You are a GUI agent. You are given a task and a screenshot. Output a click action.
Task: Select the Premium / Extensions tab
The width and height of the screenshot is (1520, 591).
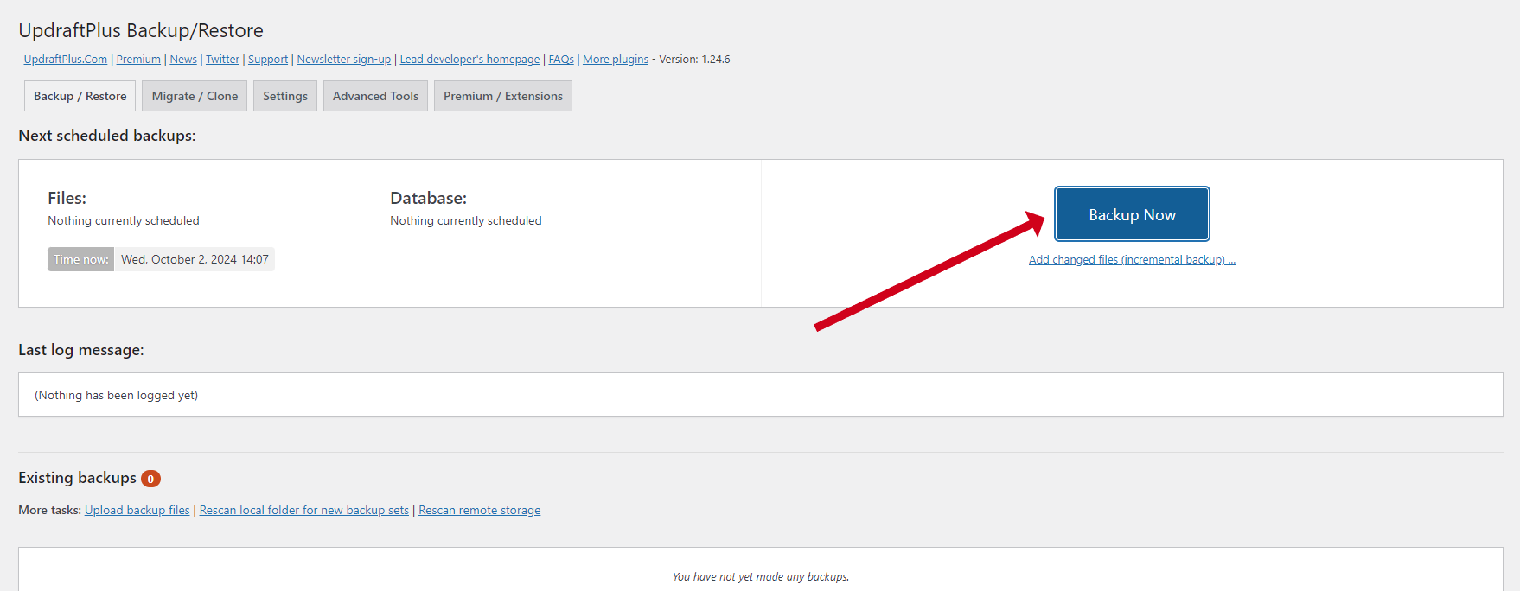point(502,96)
